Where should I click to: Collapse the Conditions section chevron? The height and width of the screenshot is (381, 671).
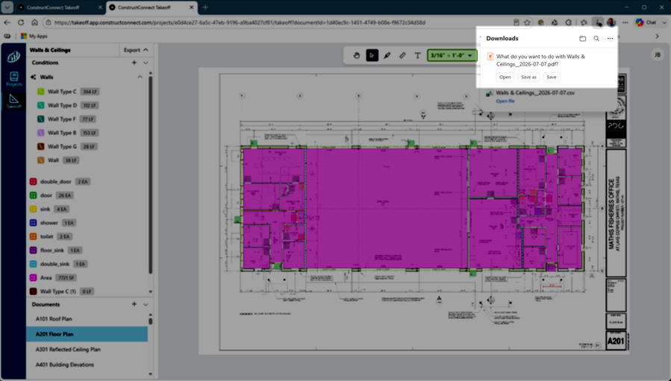point(146,63)
